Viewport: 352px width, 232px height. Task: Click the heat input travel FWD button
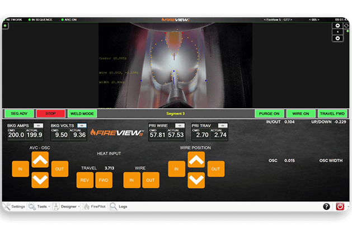tap(104, 180)
